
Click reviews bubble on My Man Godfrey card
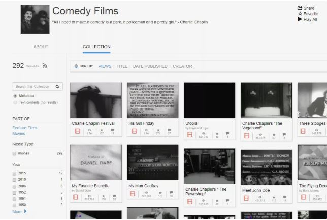171,192
